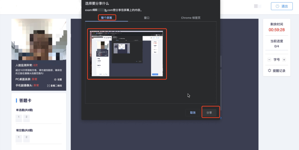Select the entire screen preview thumbnail
The image size is (299, 150).
coord(127,54)
